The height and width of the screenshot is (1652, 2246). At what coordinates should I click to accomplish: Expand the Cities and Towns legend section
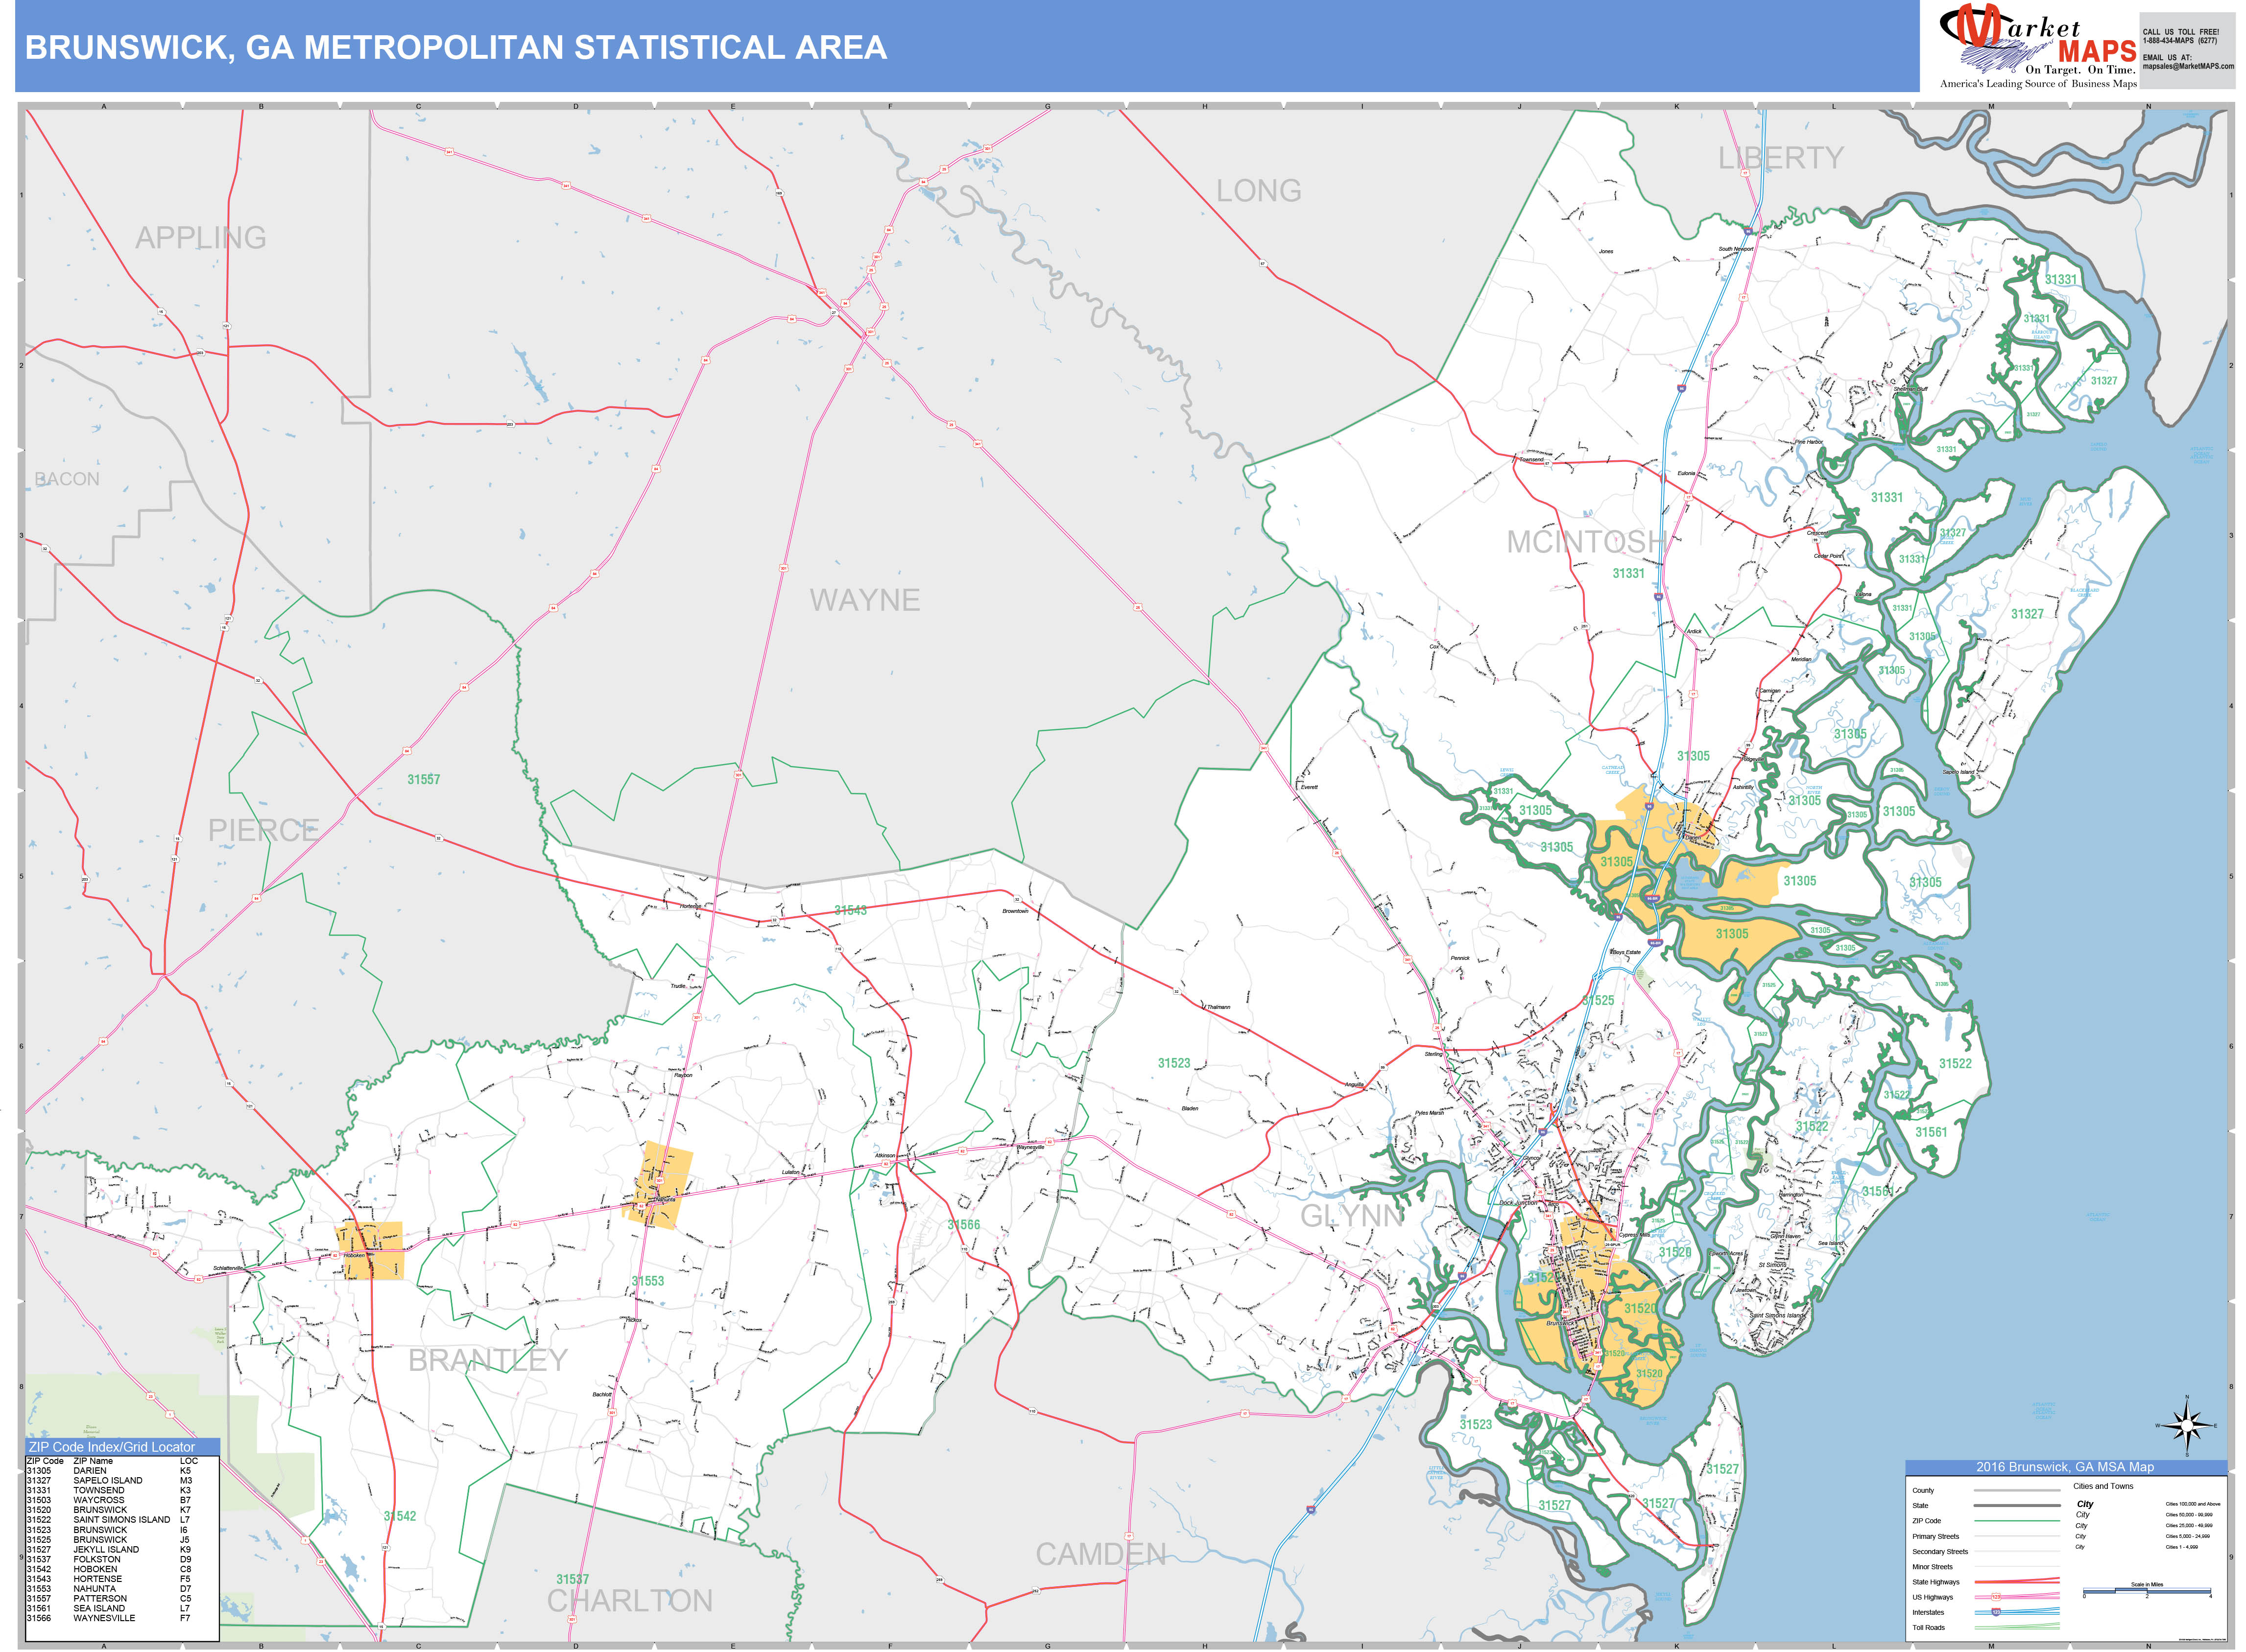(x=2104, y=1486)
